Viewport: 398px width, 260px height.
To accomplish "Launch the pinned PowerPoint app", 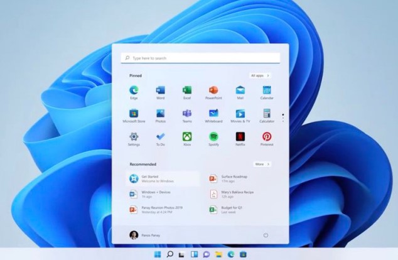I will pyautogui.click(x=213, y=90).
